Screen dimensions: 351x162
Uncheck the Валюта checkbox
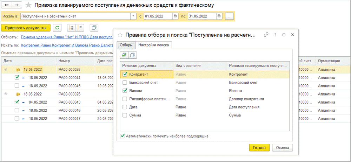click(x=125, y=91)
